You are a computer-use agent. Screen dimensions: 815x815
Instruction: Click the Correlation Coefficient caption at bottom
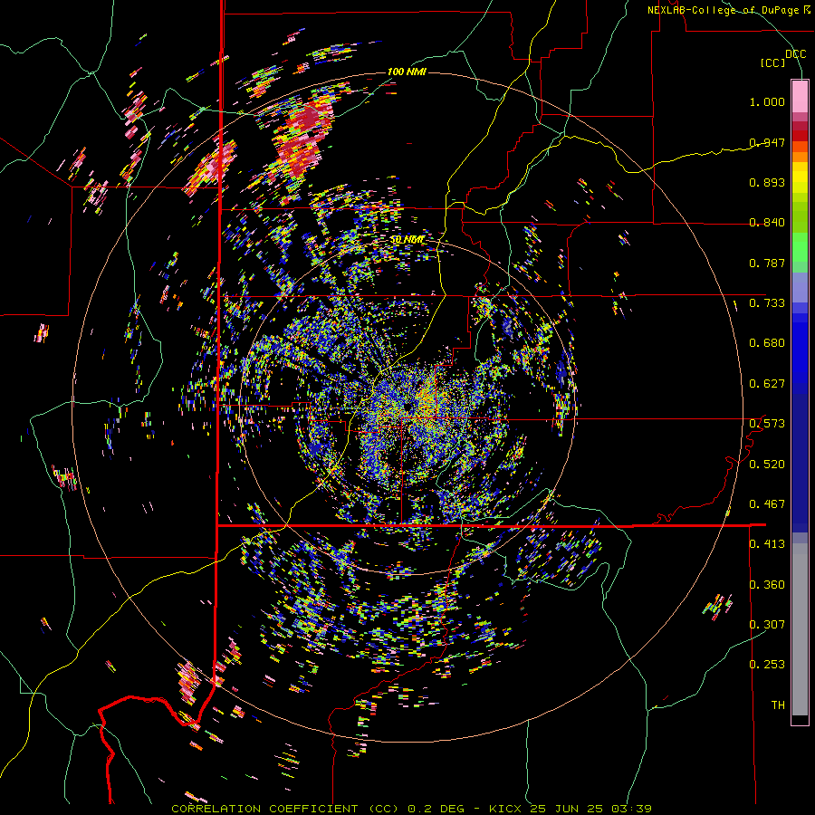(411, 809)
